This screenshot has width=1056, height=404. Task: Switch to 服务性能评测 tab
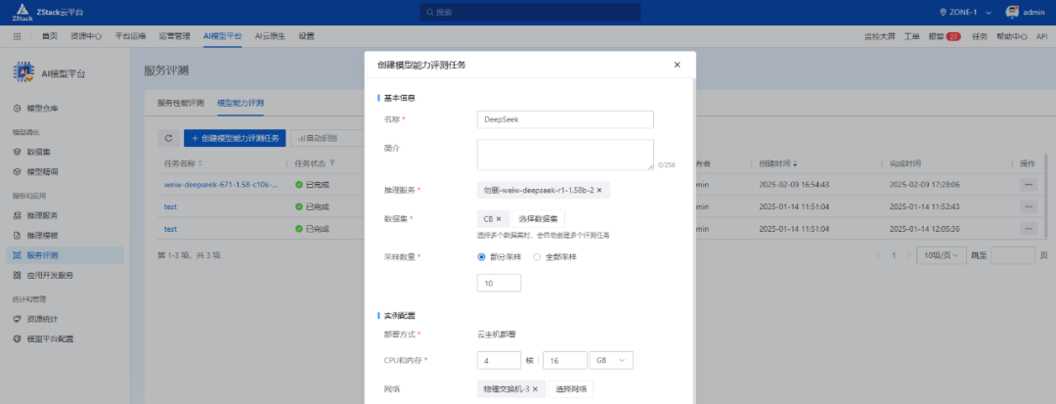point(181,103)
